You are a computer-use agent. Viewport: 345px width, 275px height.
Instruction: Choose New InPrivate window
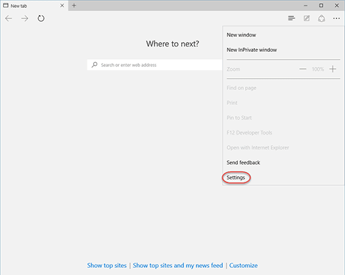[x=252, y=50]
